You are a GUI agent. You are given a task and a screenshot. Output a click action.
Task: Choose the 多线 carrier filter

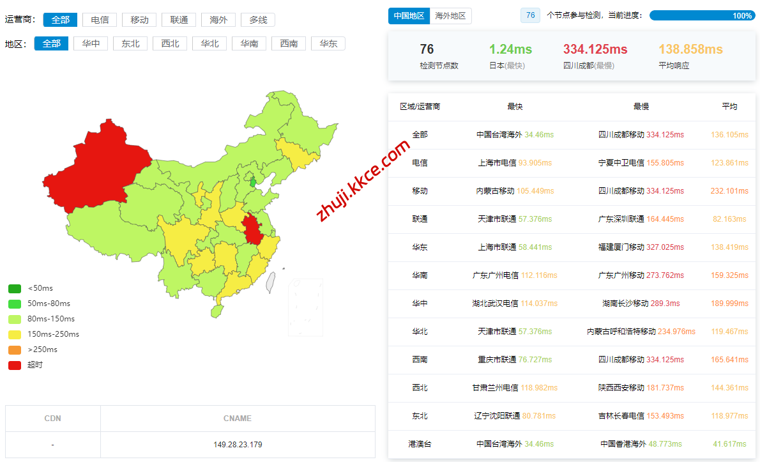(x=258, y=20)
